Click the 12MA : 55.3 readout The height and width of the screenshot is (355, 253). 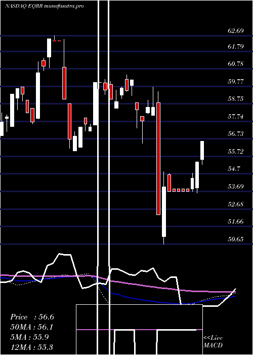coord(31,347)
